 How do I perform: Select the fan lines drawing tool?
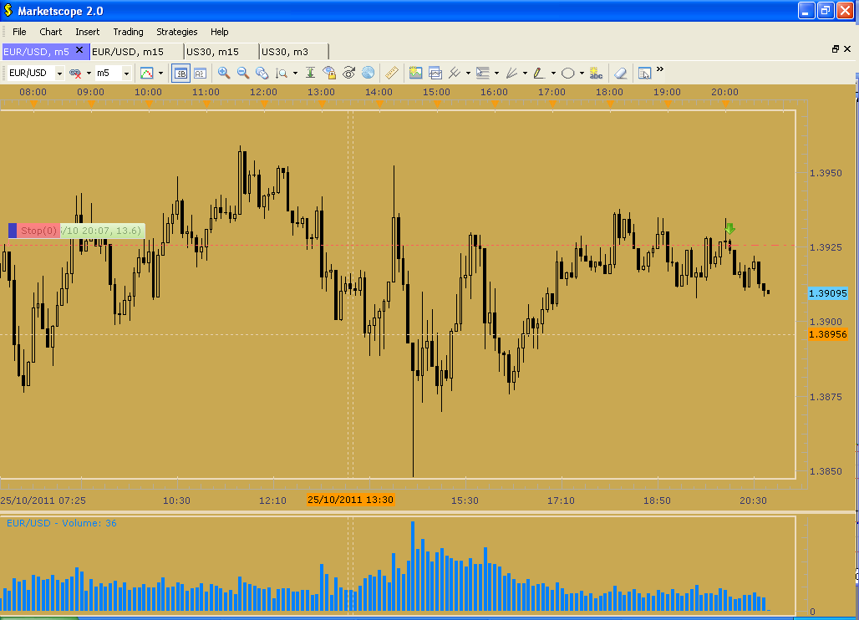[x=511, y=73]
